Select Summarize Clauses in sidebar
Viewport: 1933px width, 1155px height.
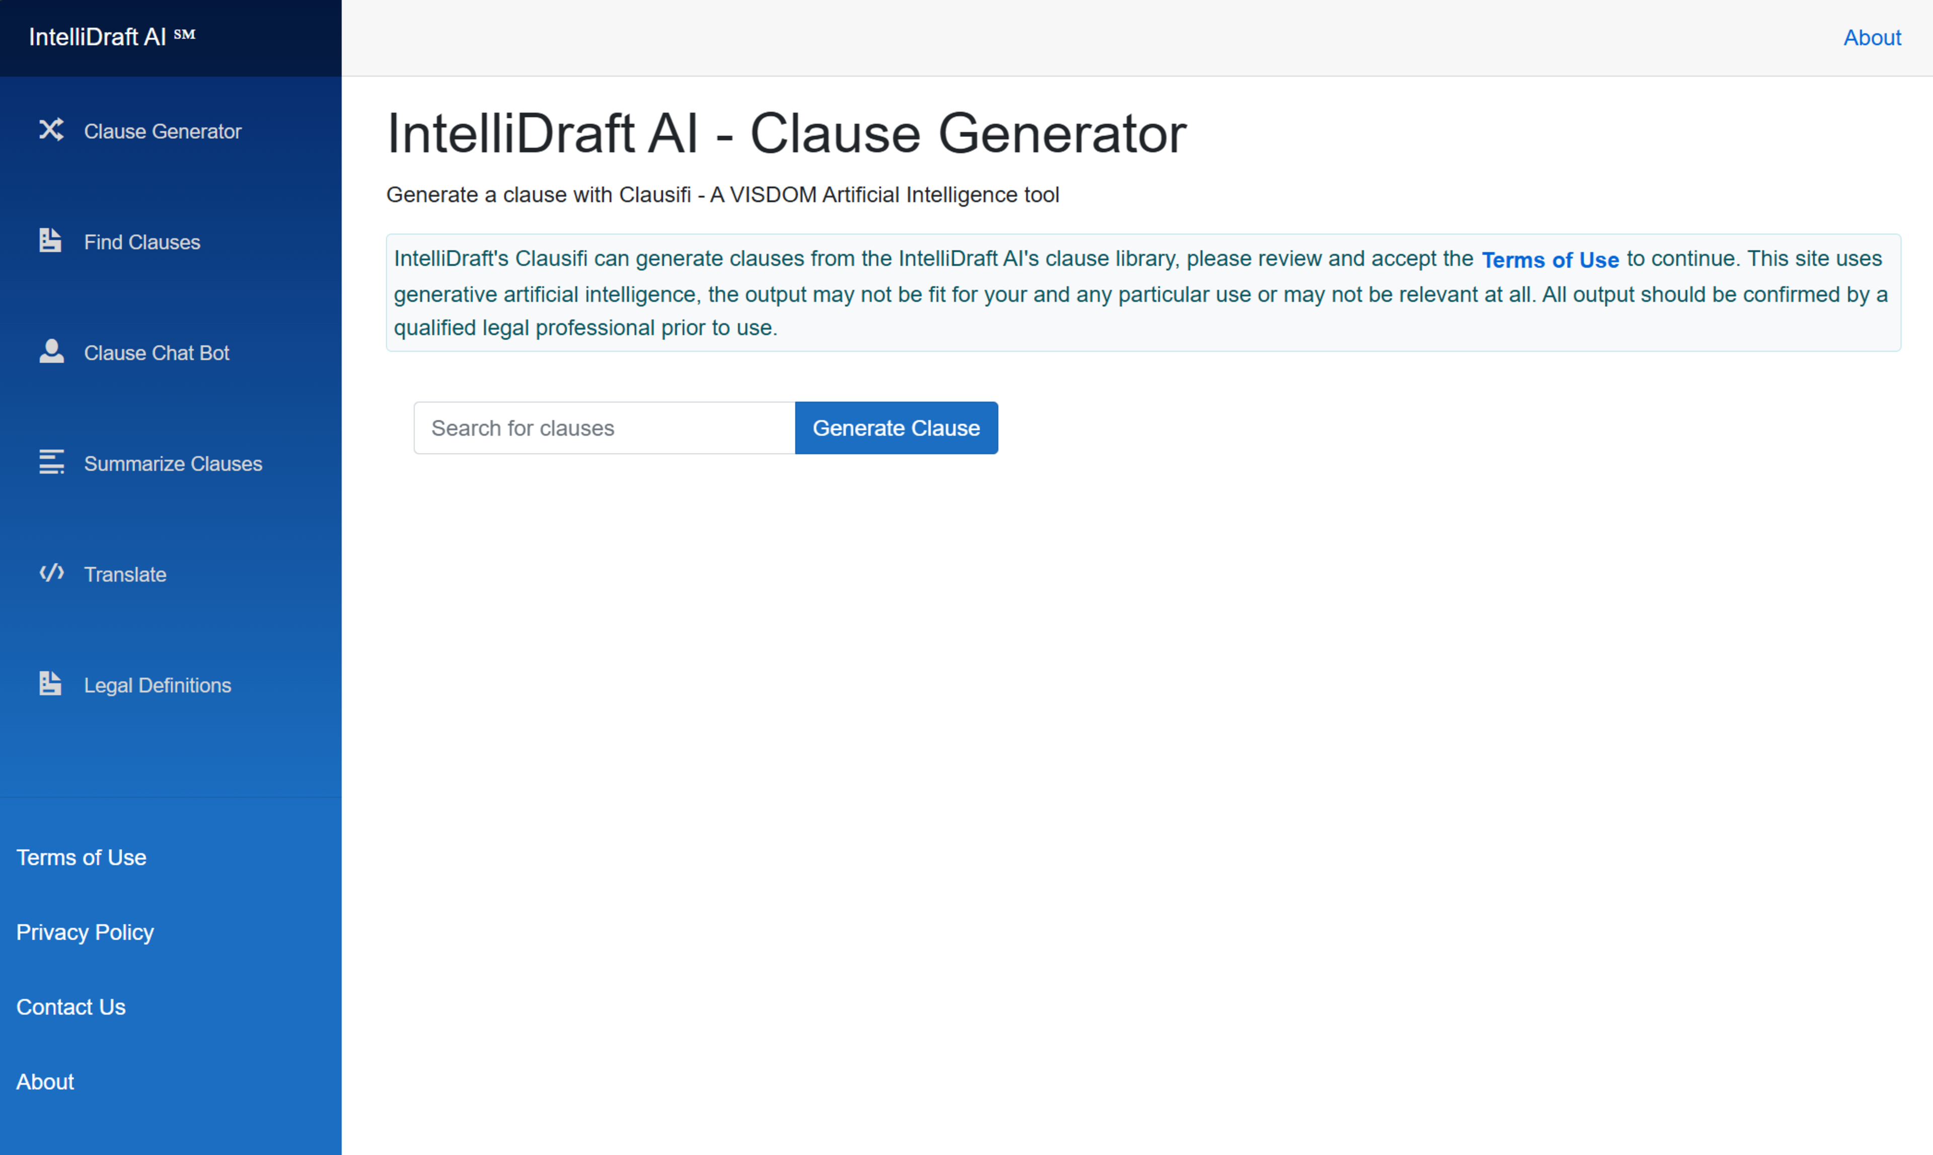[x=173, y=463]
